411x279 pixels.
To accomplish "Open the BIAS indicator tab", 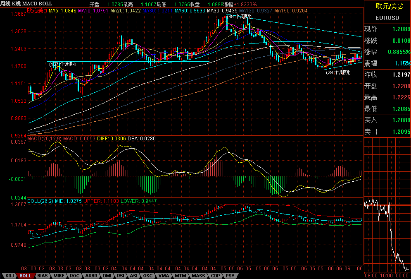I will (43, 276).
